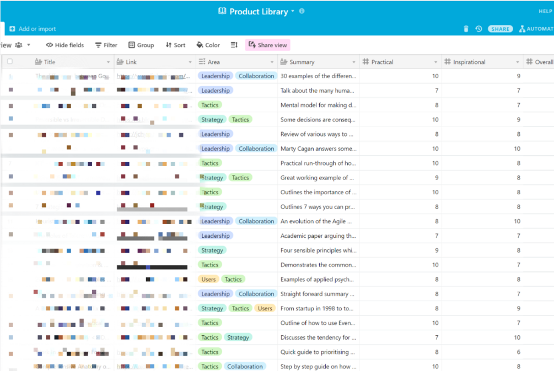Open Add or import
Screen dimensions: 554x371
[x=33, y=29]
